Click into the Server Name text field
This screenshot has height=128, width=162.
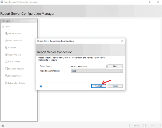[x=88, y=66]
